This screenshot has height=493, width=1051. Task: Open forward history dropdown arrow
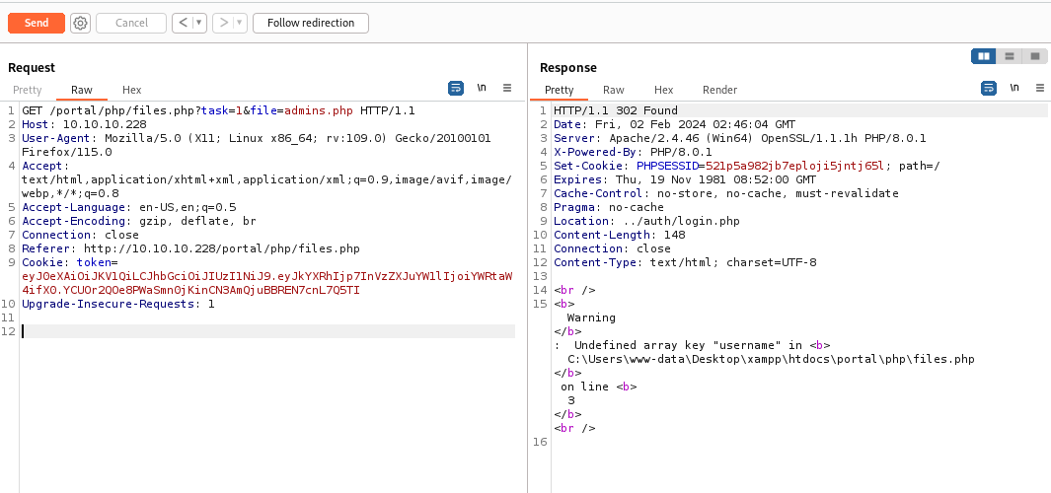pyautogui.click(x=238, y=23)
